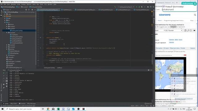Click the Event Log button in status bar

click(148, 104)
